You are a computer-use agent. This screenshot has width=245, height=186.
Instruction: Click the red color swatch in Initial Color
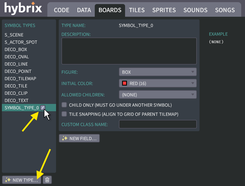[125, 83]
